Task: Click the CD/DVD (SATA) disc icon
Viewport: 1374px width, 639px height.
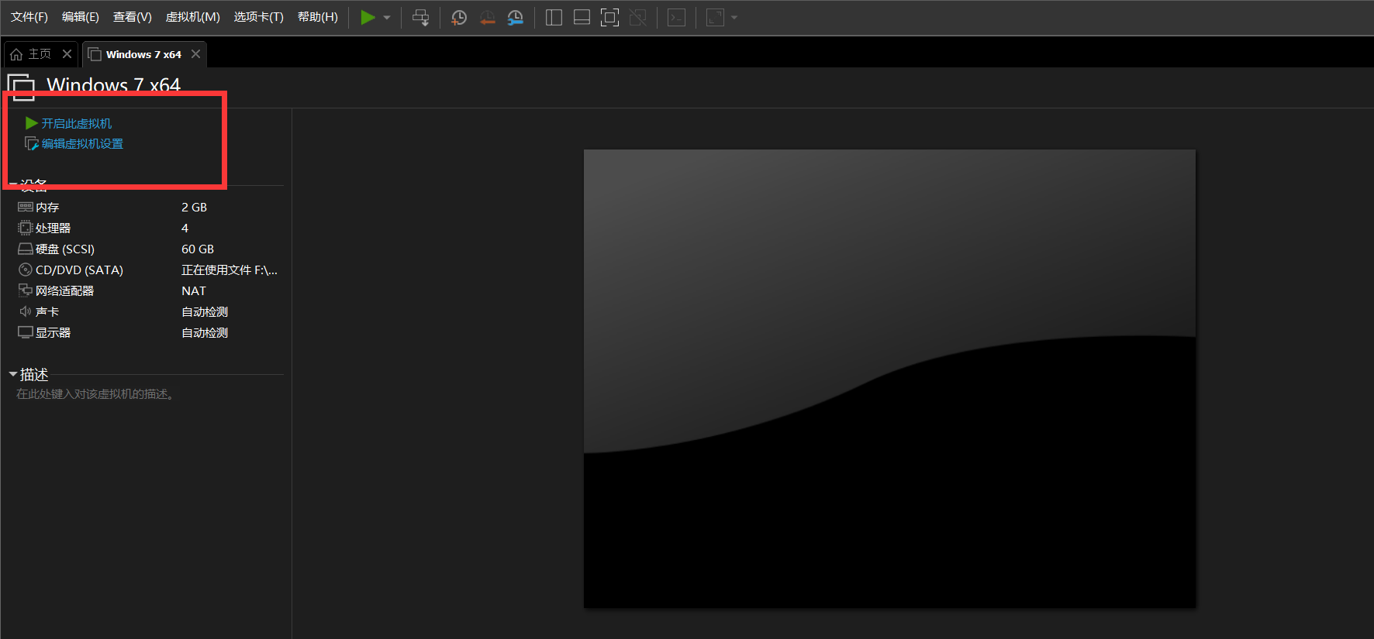Action: pyautogui.click(x=26, y=270)
